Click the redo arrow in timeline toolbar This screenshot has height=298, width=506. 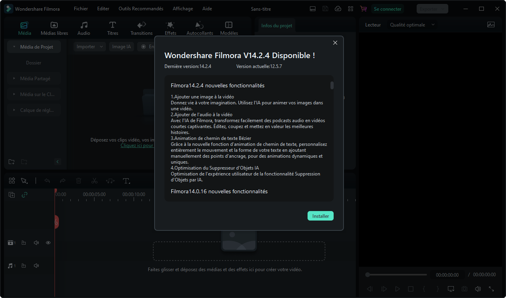click(x=62, y=181)
